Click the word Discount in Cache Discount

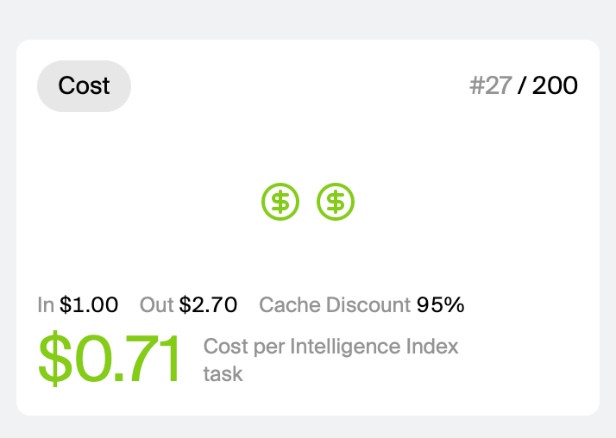click(x=368, y=304)
